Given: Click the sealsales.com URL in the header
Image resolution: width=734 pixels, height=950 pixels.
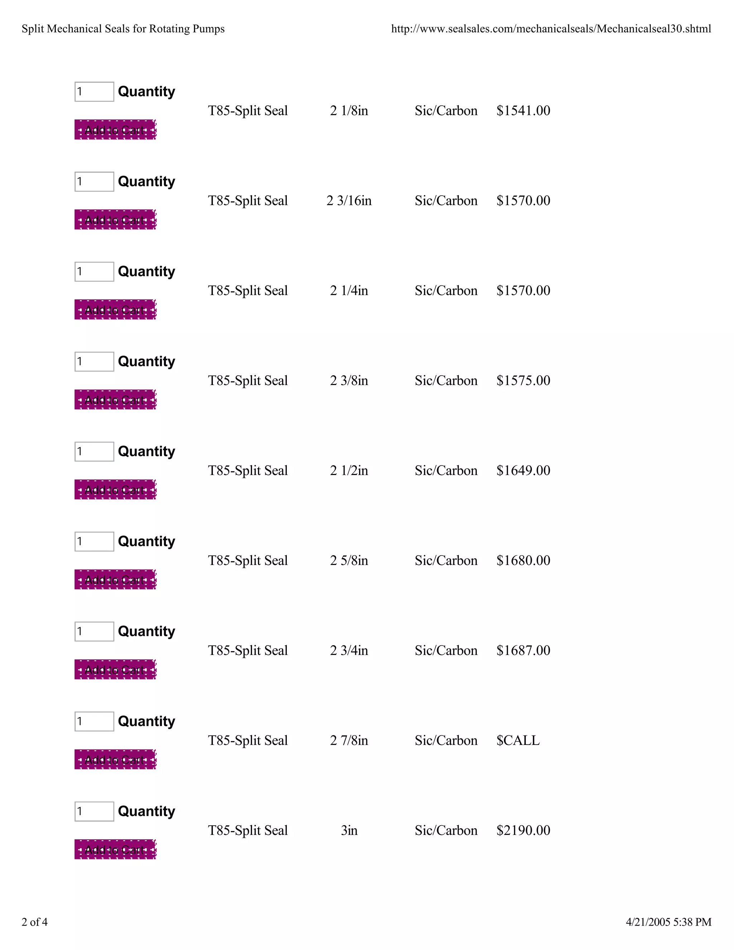Looking at the screenshot, I should pos(551,29).
